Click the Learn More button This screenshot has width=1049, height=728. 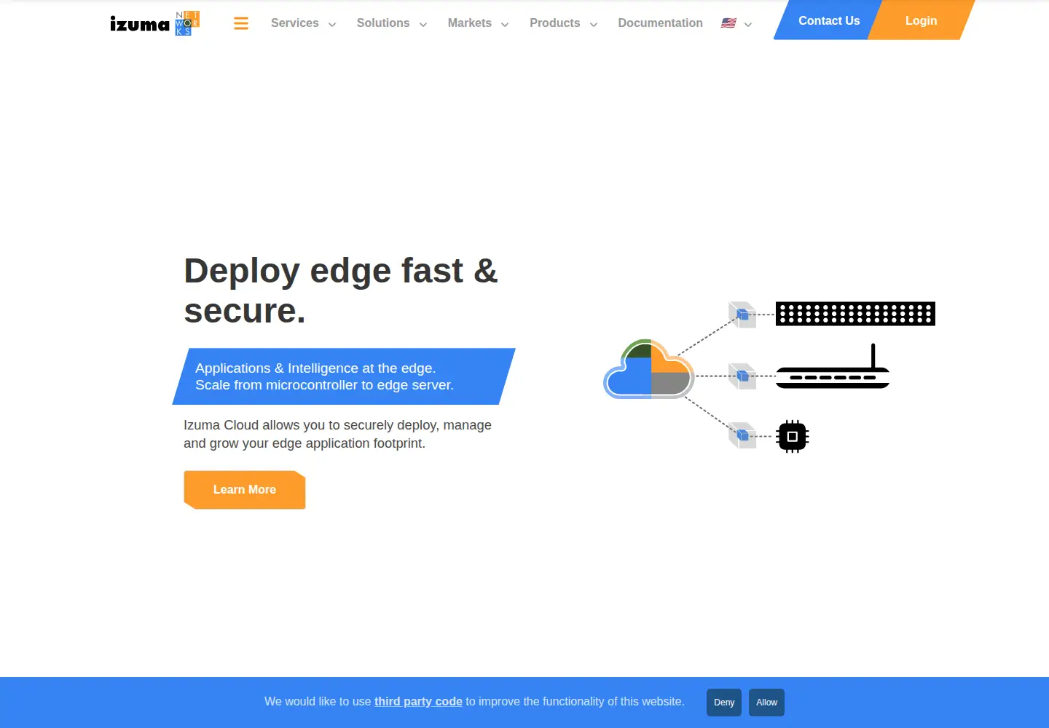245,490
